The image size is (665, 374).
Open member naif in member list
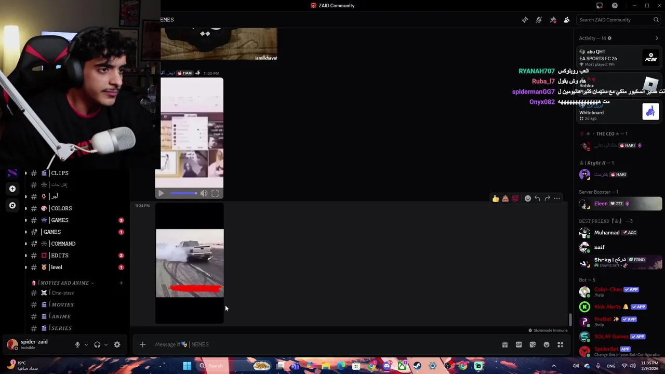coord(619,247)
